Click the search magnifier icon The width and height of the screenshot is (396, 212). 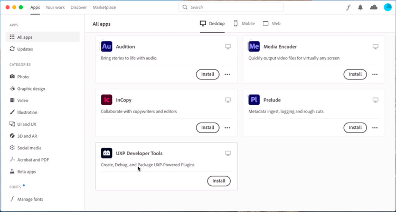coord(185,7)
